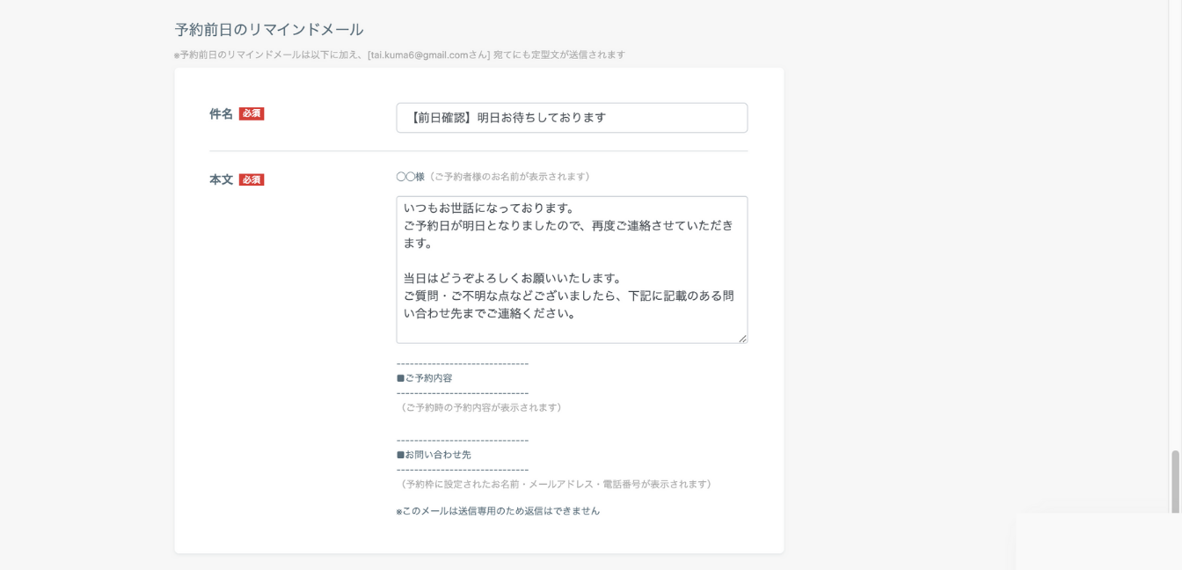Click the 予約前日のリマインドメール section heading
This screenshot has height=570, width=1182.
269,30
